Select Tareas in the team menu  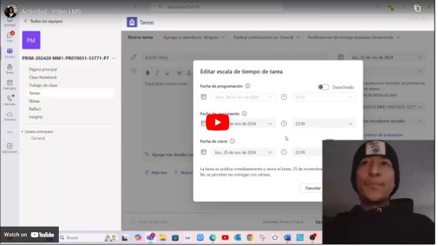point(71,93)
